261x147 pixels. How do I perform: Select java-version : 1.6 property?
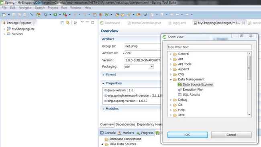coord(120,90)
